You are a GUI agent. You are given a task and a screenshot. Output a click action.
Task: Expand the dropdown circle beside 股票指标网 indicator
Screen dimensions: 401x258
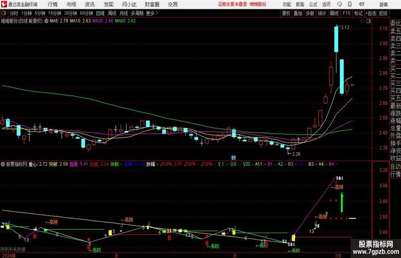pyautogui.click(x=3, y=164)
